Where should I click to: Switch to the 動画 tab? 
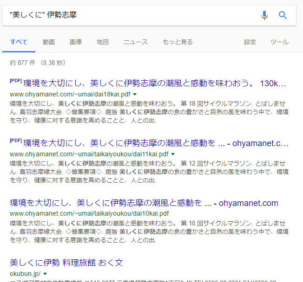49,42
